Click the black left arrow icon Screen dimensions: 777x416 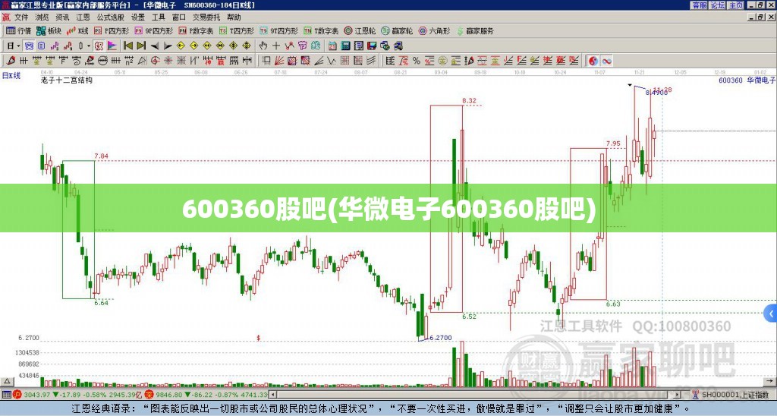click(155, 46)
